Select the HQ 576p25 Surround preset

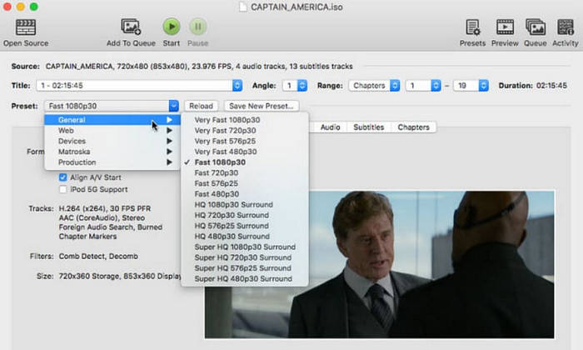click(245, 226)
